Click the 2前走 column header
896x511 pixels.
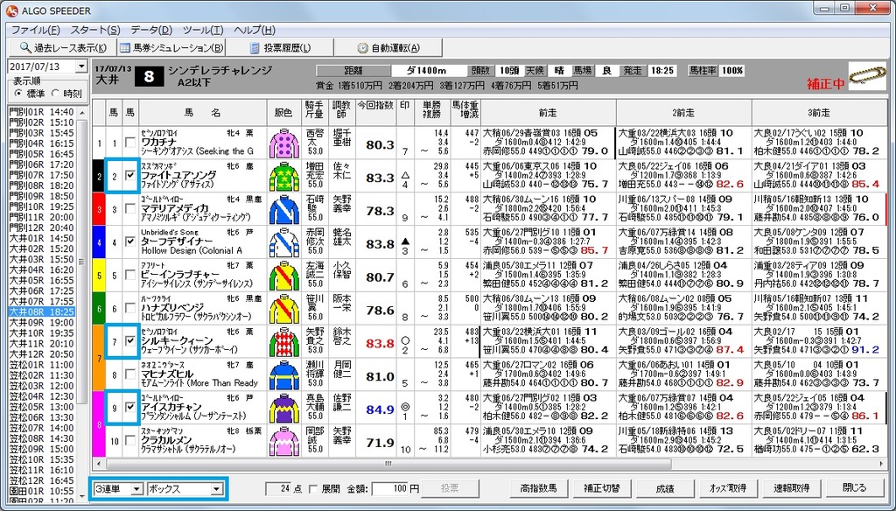[684, 113]
